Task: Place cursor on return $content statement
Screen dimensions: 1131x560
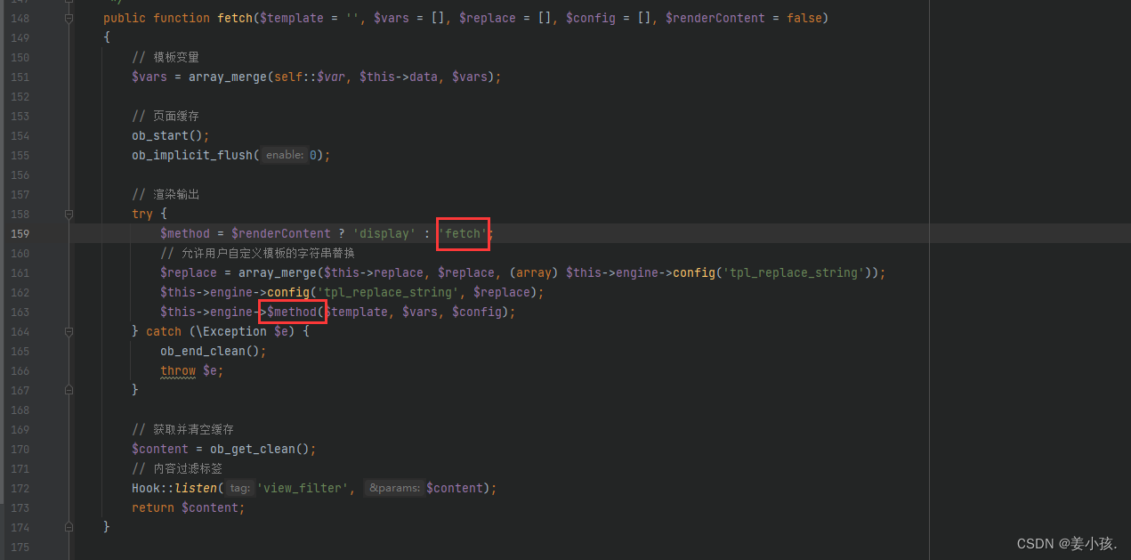Action: [187, 507]
